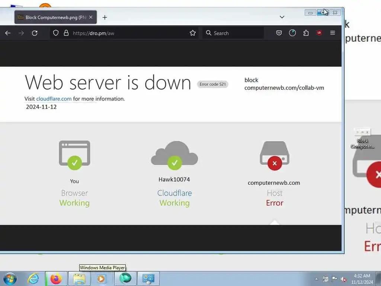Click the Hawk10074 text
The width and height of the screenshot is (381, 286).
click(174, 179)
